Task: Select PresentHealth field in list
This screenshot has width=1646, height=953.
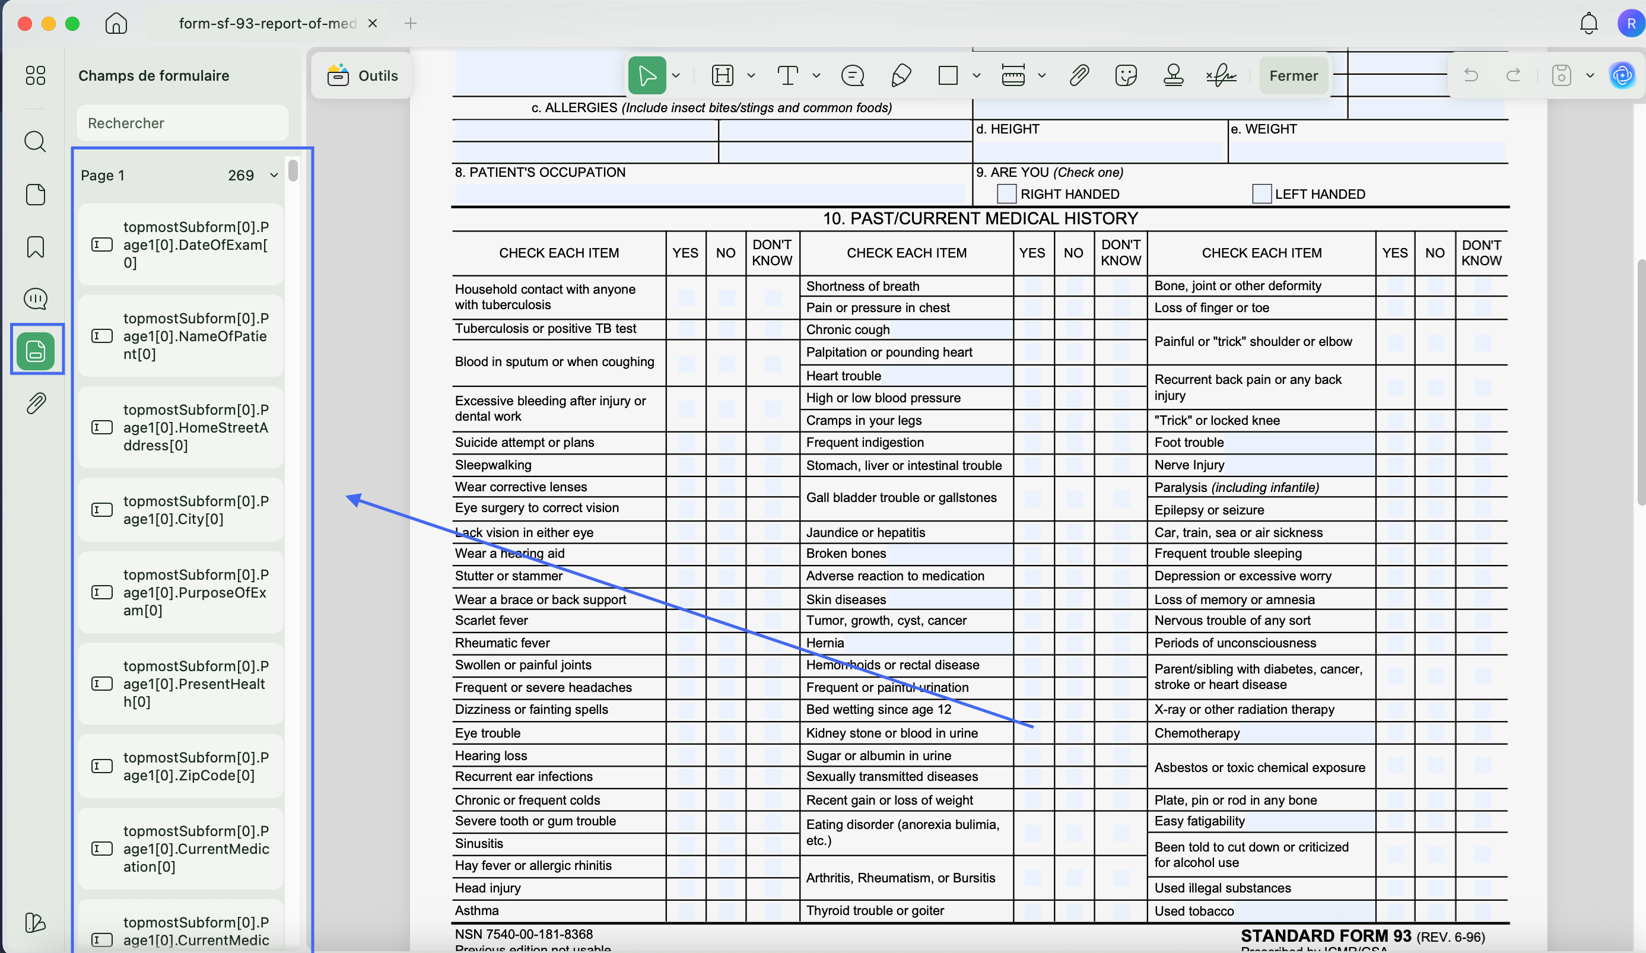Action: pyautogui.click(x=181, y=684)
